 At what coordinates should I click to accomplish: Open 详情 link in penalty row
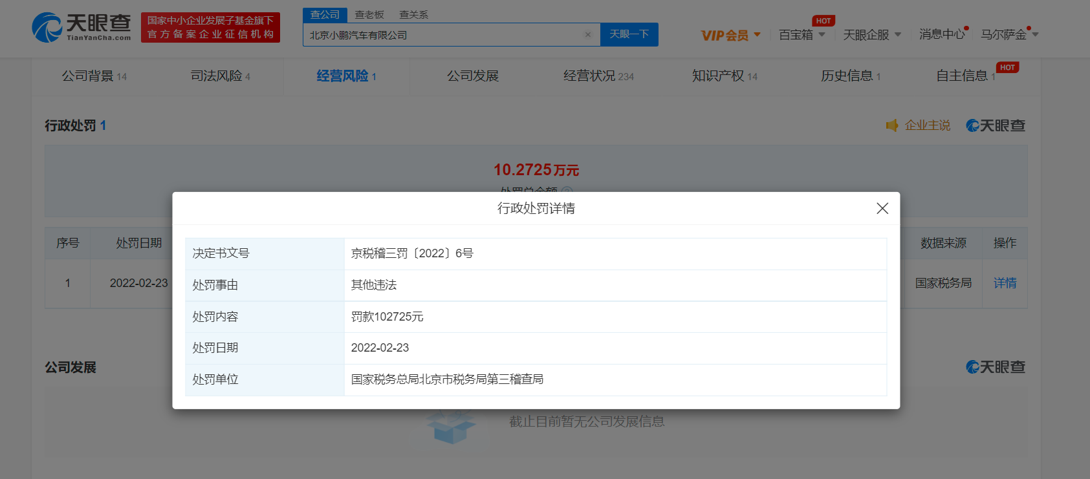point(1005,283)
